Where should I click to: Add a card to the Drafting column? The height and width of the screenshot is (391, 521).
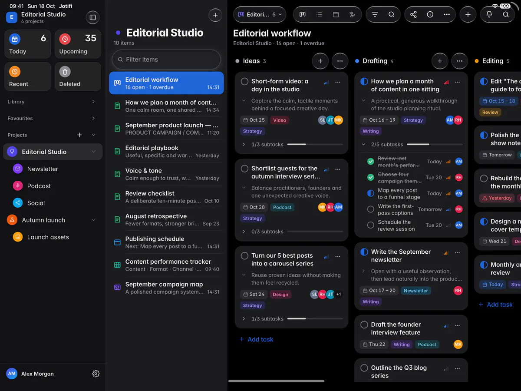click(440, 61)
